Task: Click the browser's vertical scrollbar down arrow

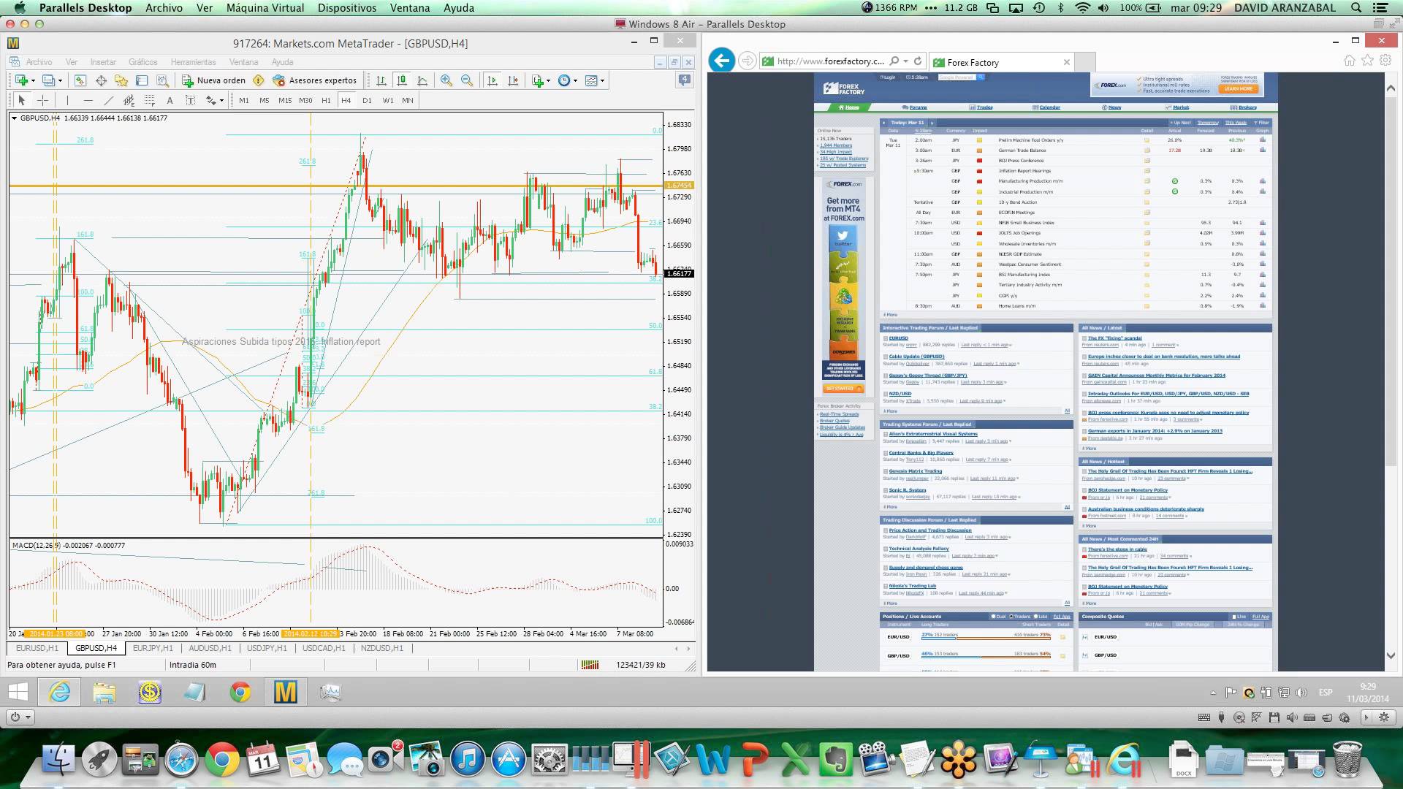Action: (x=1391, y=655)
